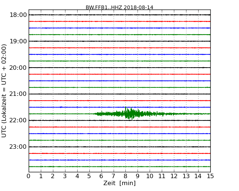Click the 11 minute tick label
This screenshot has width=239, height=191.
pos(162,176)
